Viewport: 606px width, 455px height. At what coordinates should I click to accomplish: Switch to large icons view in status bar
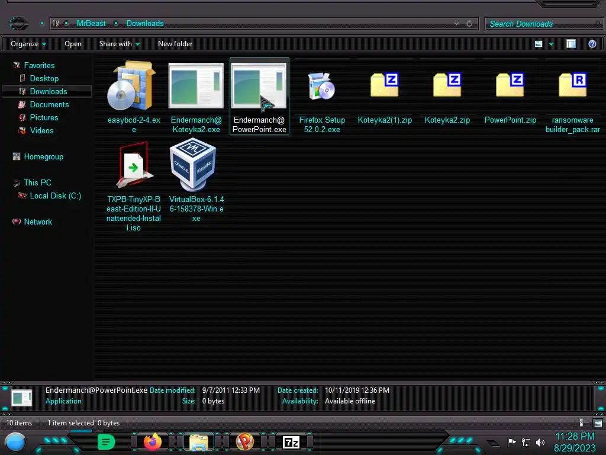click(598, 423)
